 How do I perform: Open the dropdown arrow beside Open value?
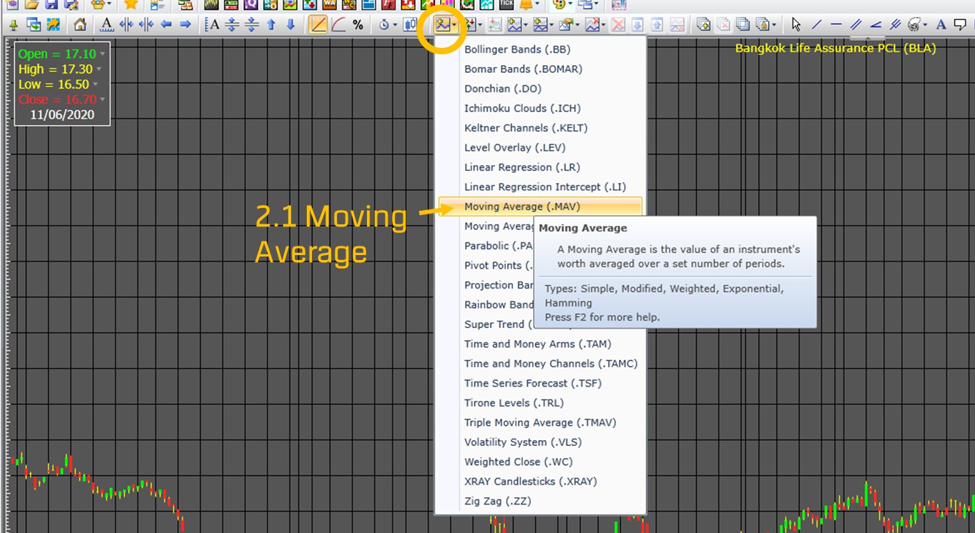102,54
